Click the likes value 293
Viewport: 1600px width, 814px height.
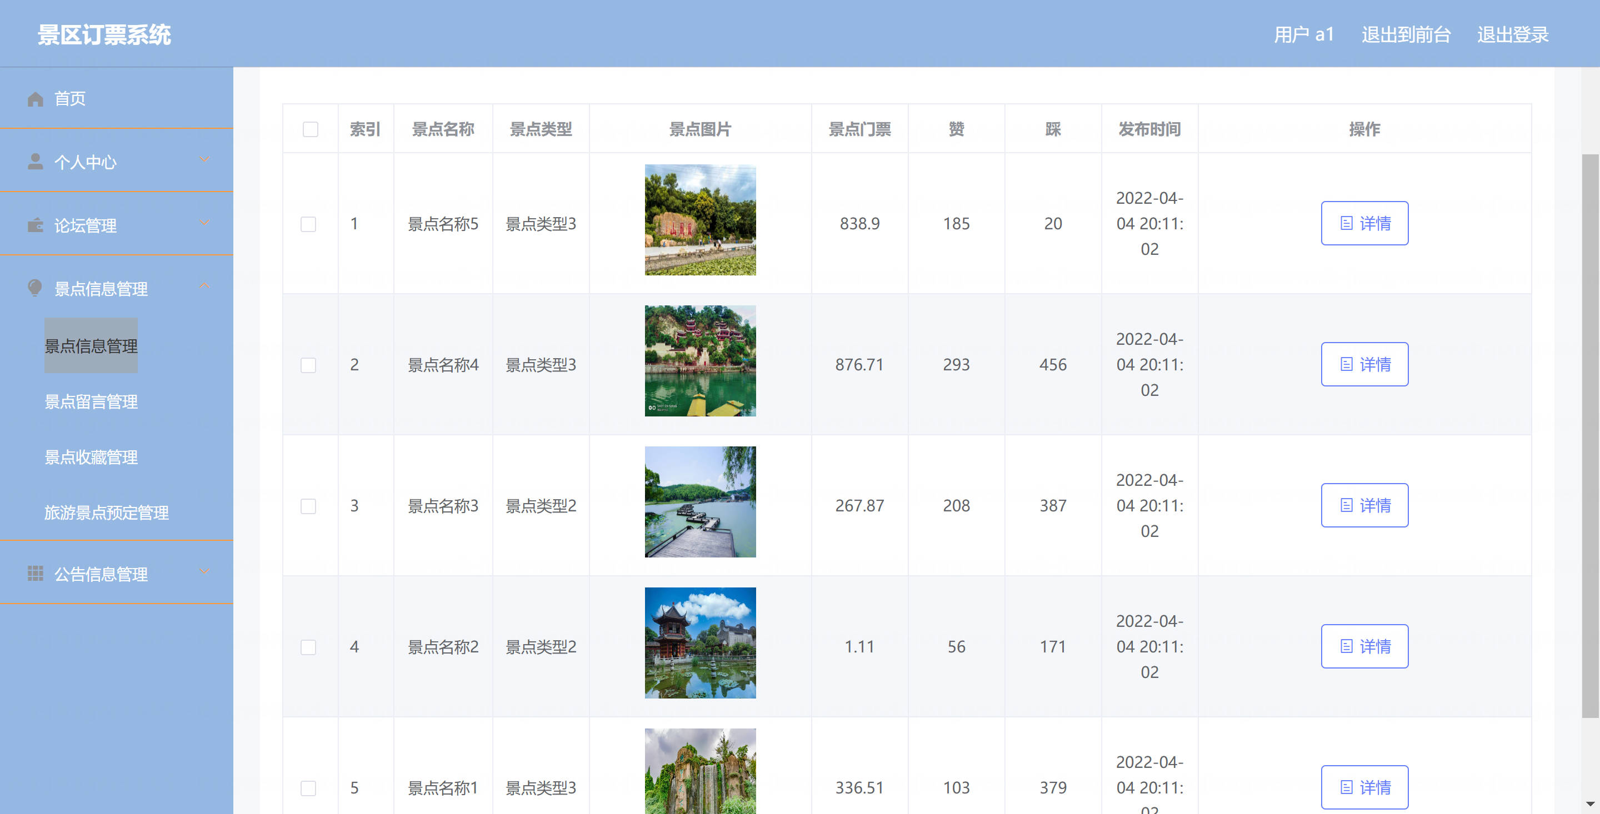[x=957, y=364]
